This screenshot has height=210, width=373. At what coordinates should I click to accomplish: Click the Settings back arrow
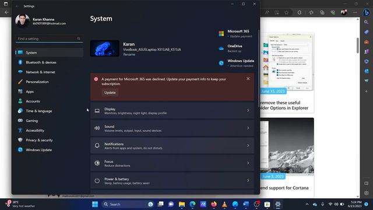coord(17,6)
